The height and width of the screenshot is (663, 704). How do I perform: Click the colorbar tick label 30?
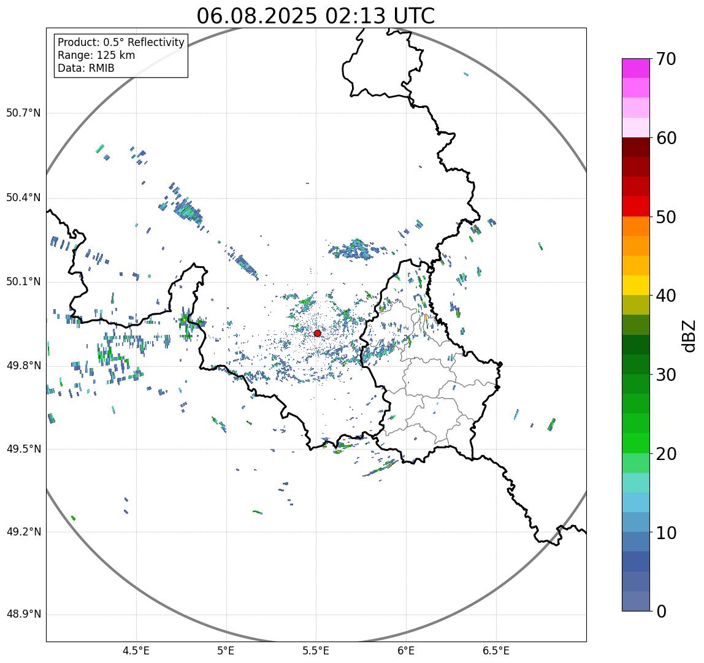[666, 375]
